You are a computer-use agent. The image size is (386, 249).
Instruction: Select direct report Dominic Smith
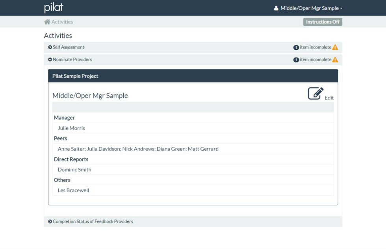point(74,170)
